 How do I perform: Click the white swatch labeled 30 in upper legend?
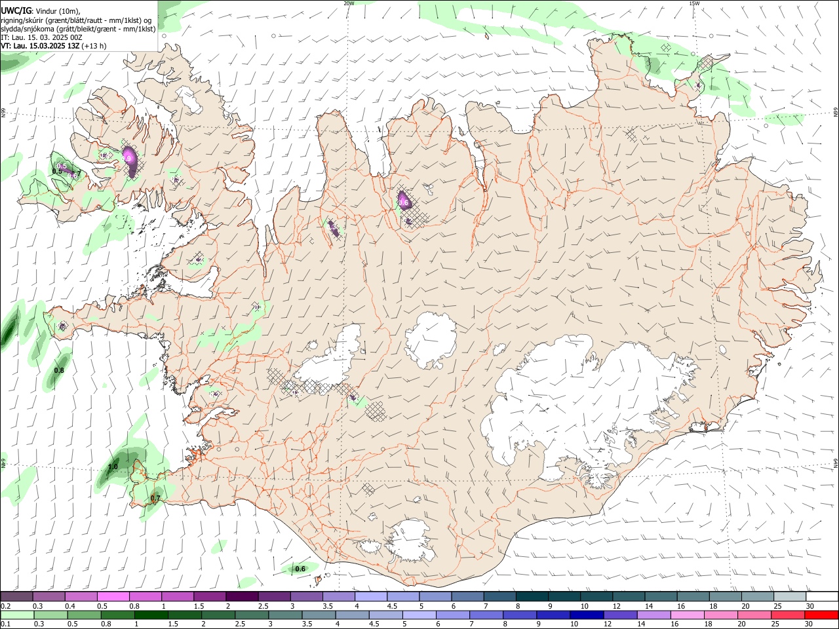click(x=823, y=597)
